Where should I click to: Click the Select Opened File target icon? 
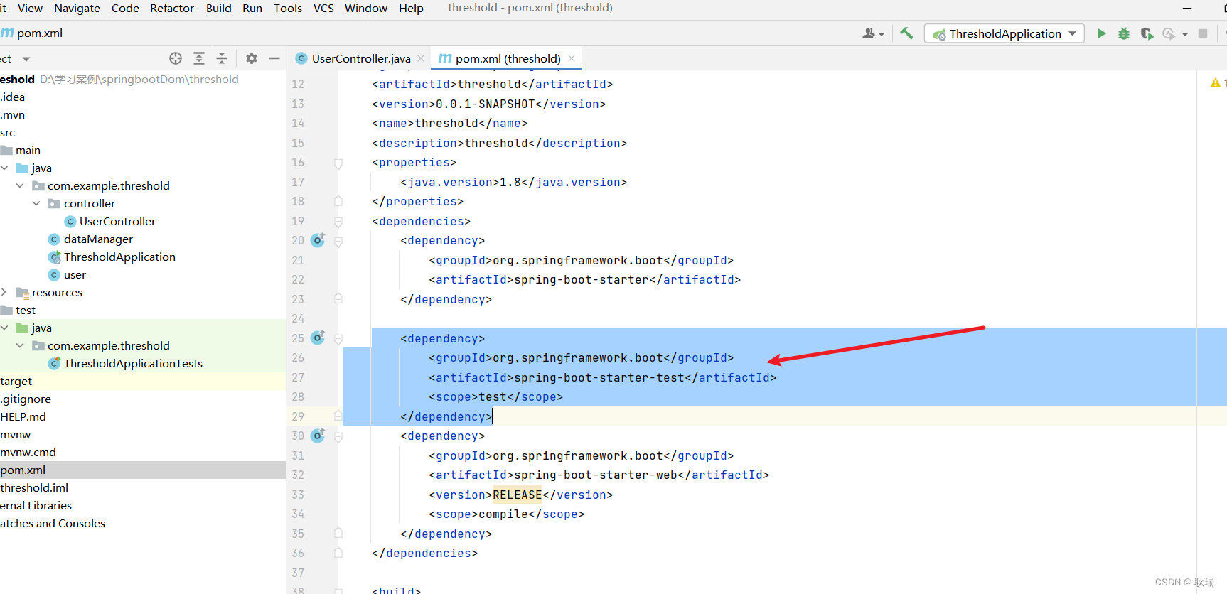176,58
